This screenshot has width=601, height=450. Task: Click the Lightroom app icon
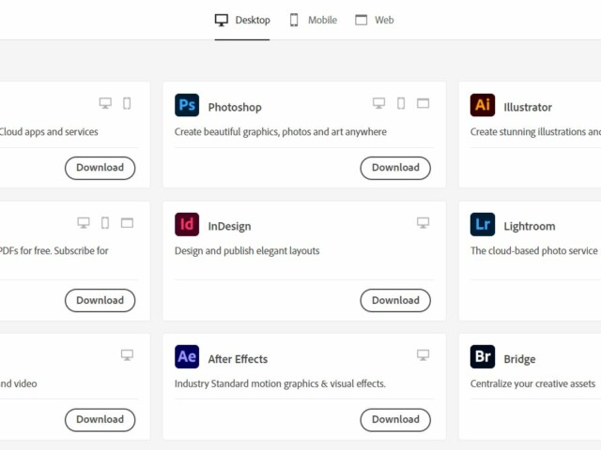click(x=483, y=225)
